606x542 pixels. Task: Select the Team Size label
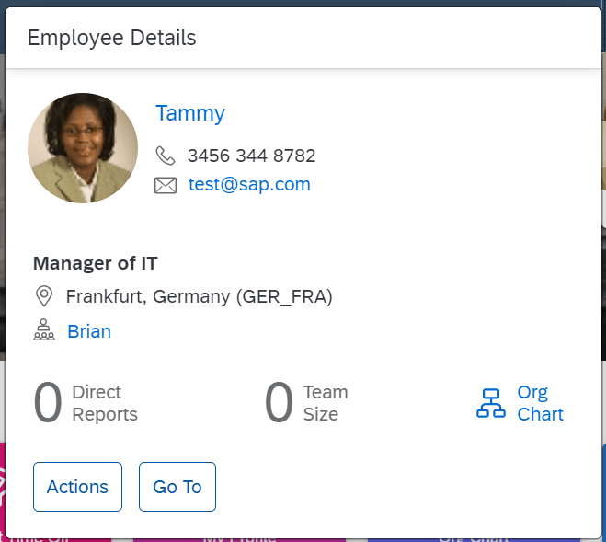pos(326,403)
